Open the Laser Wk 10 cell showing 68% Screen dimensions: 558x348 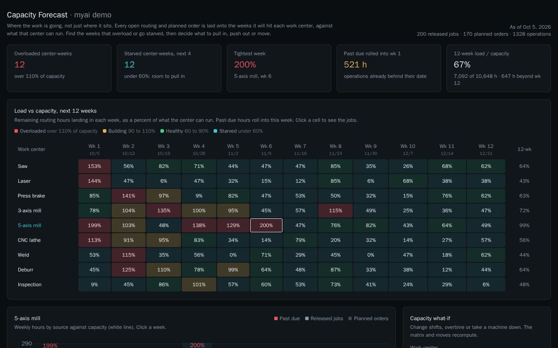[408, 181]
